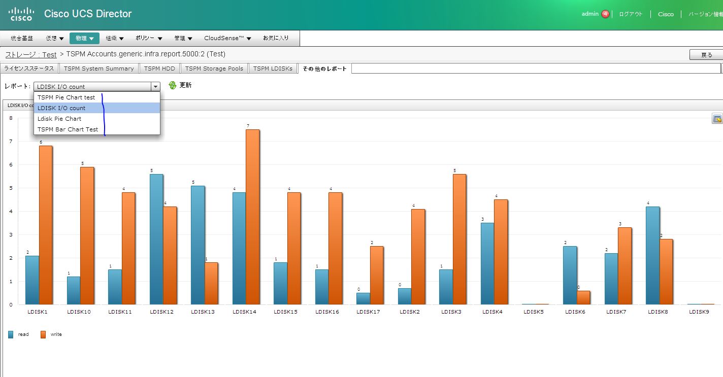Click the LDISK13 axis label

tap(203, 312)
